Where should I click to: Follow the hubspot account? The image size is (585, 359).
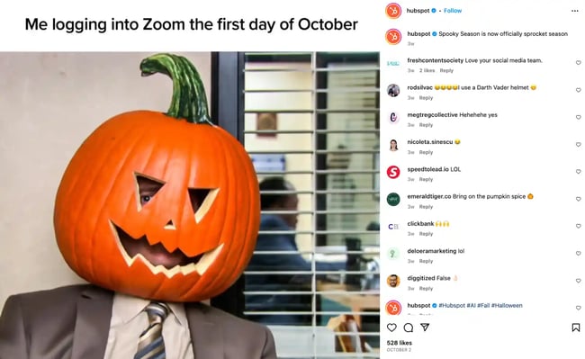453,11
